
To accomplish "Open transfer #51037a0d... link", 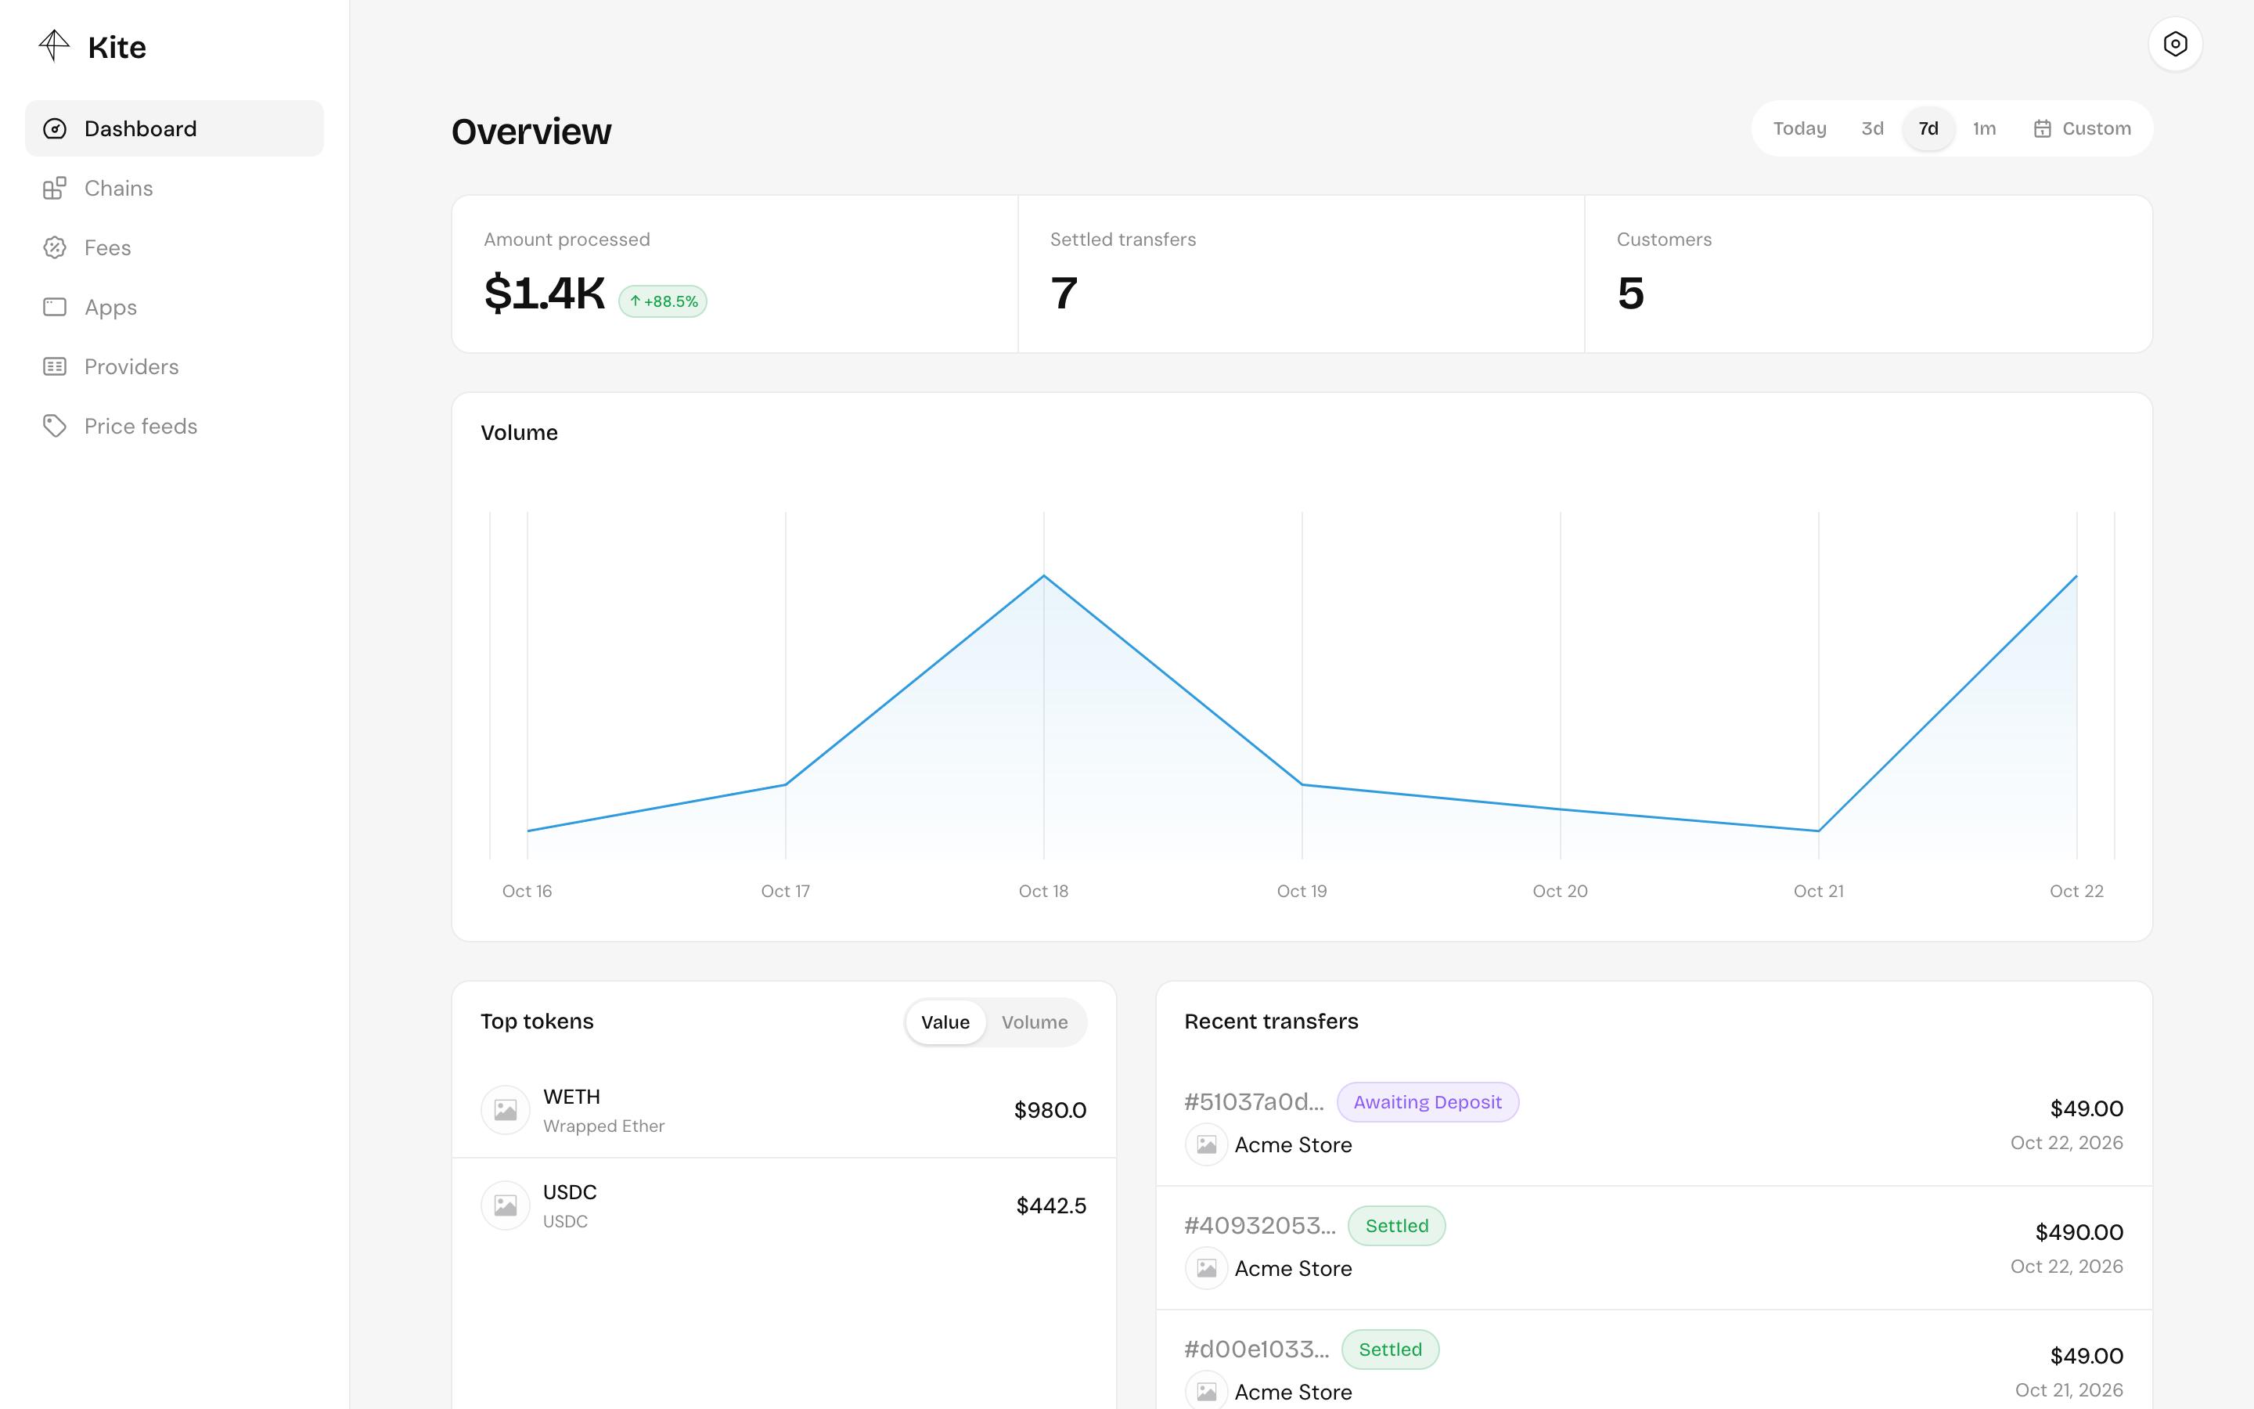I will 1254,1102.
